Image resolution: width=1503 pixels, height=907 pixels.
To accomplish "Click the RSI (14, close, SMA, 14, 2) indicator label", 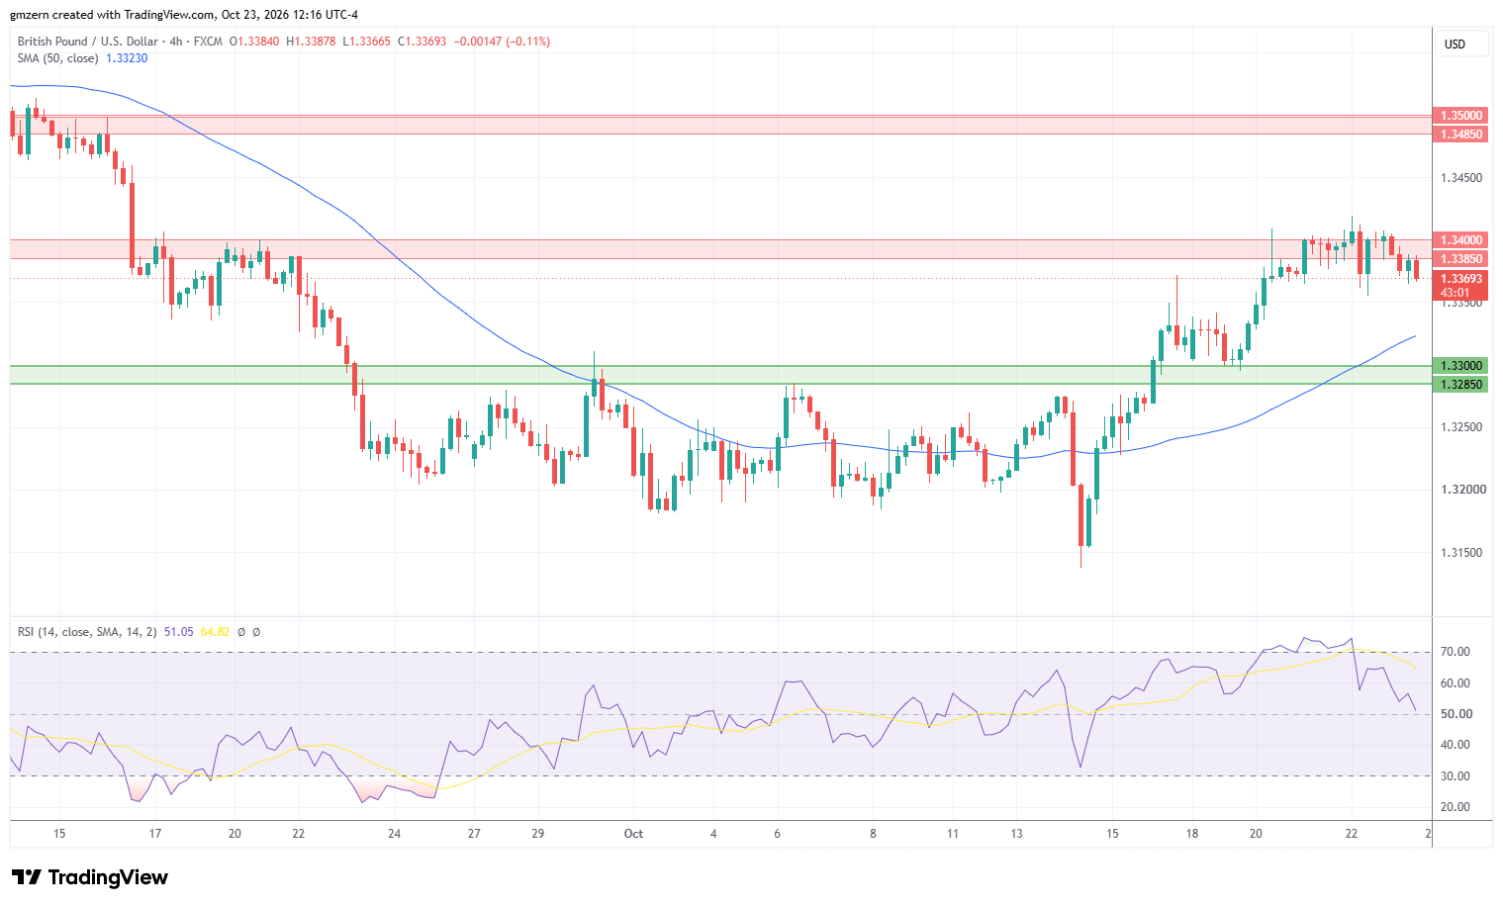I will pos(87,632).
